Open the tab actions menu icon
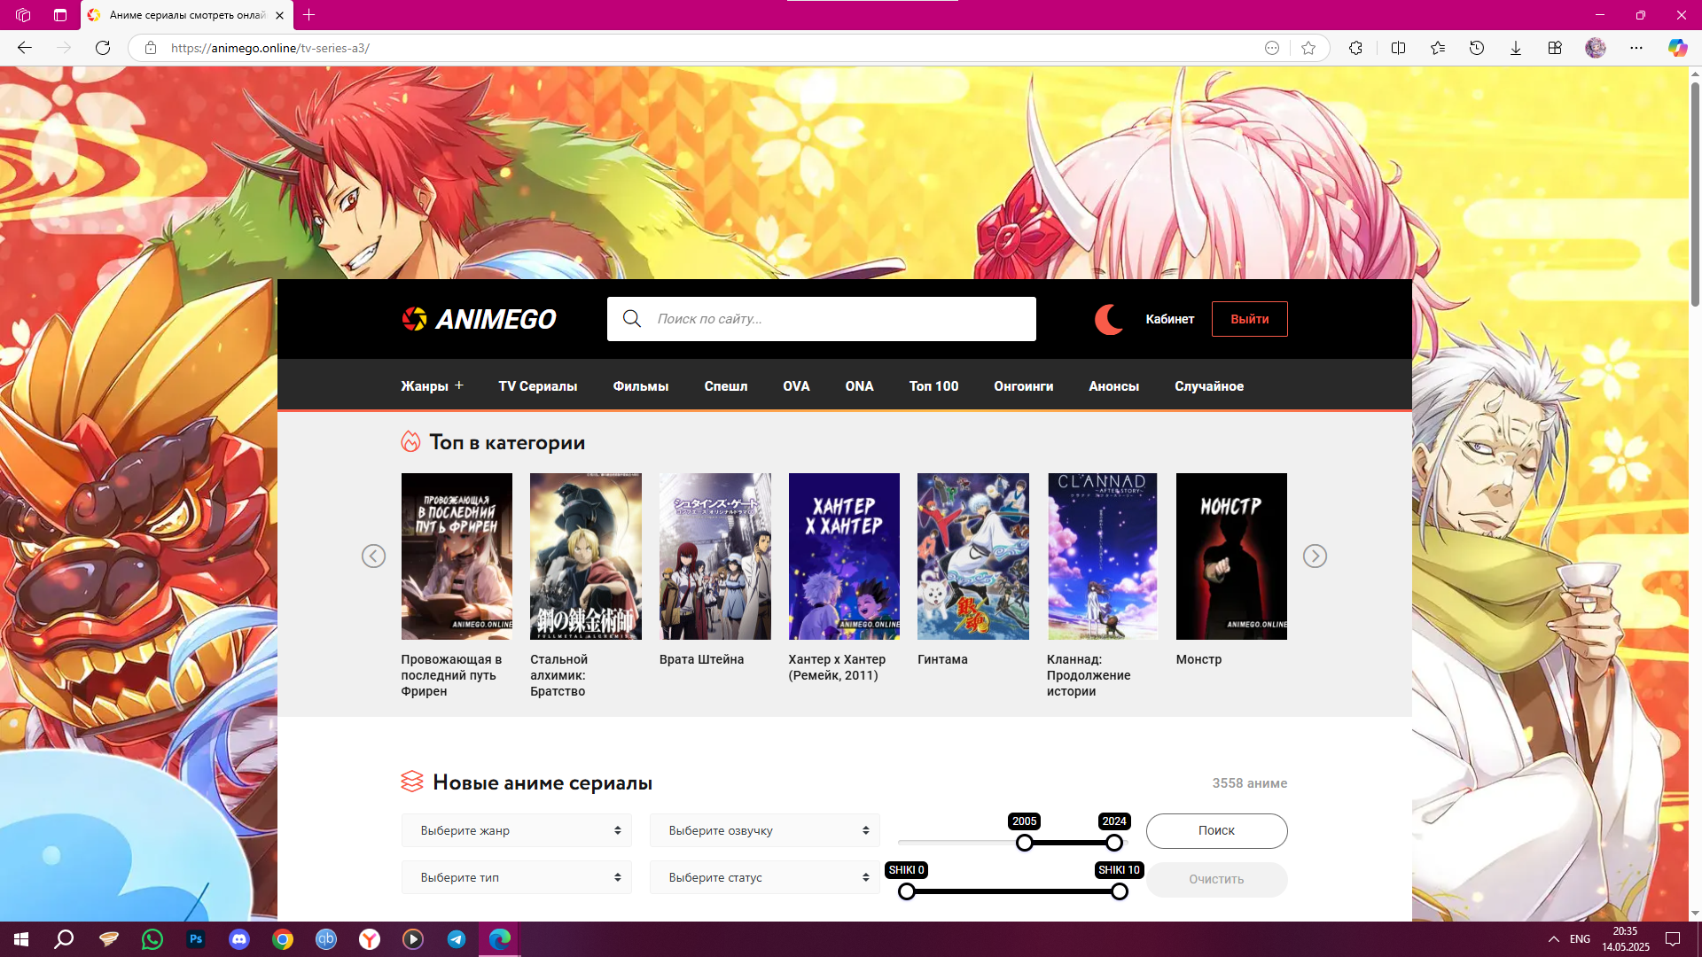 60,15
